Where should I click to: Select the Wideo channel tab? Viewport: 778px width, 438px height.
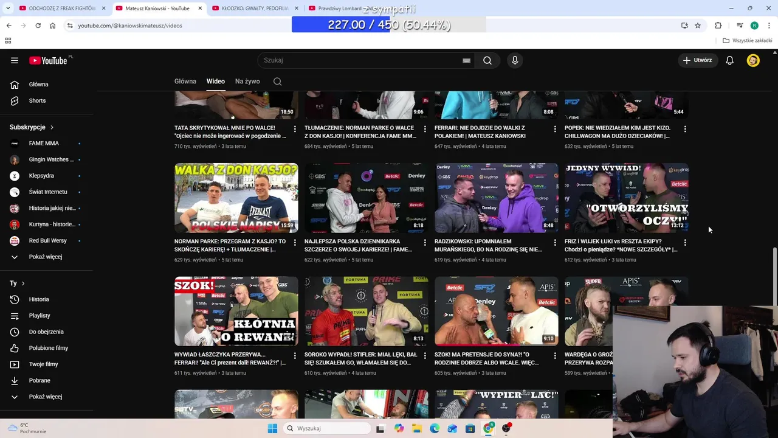pos(216,82)
